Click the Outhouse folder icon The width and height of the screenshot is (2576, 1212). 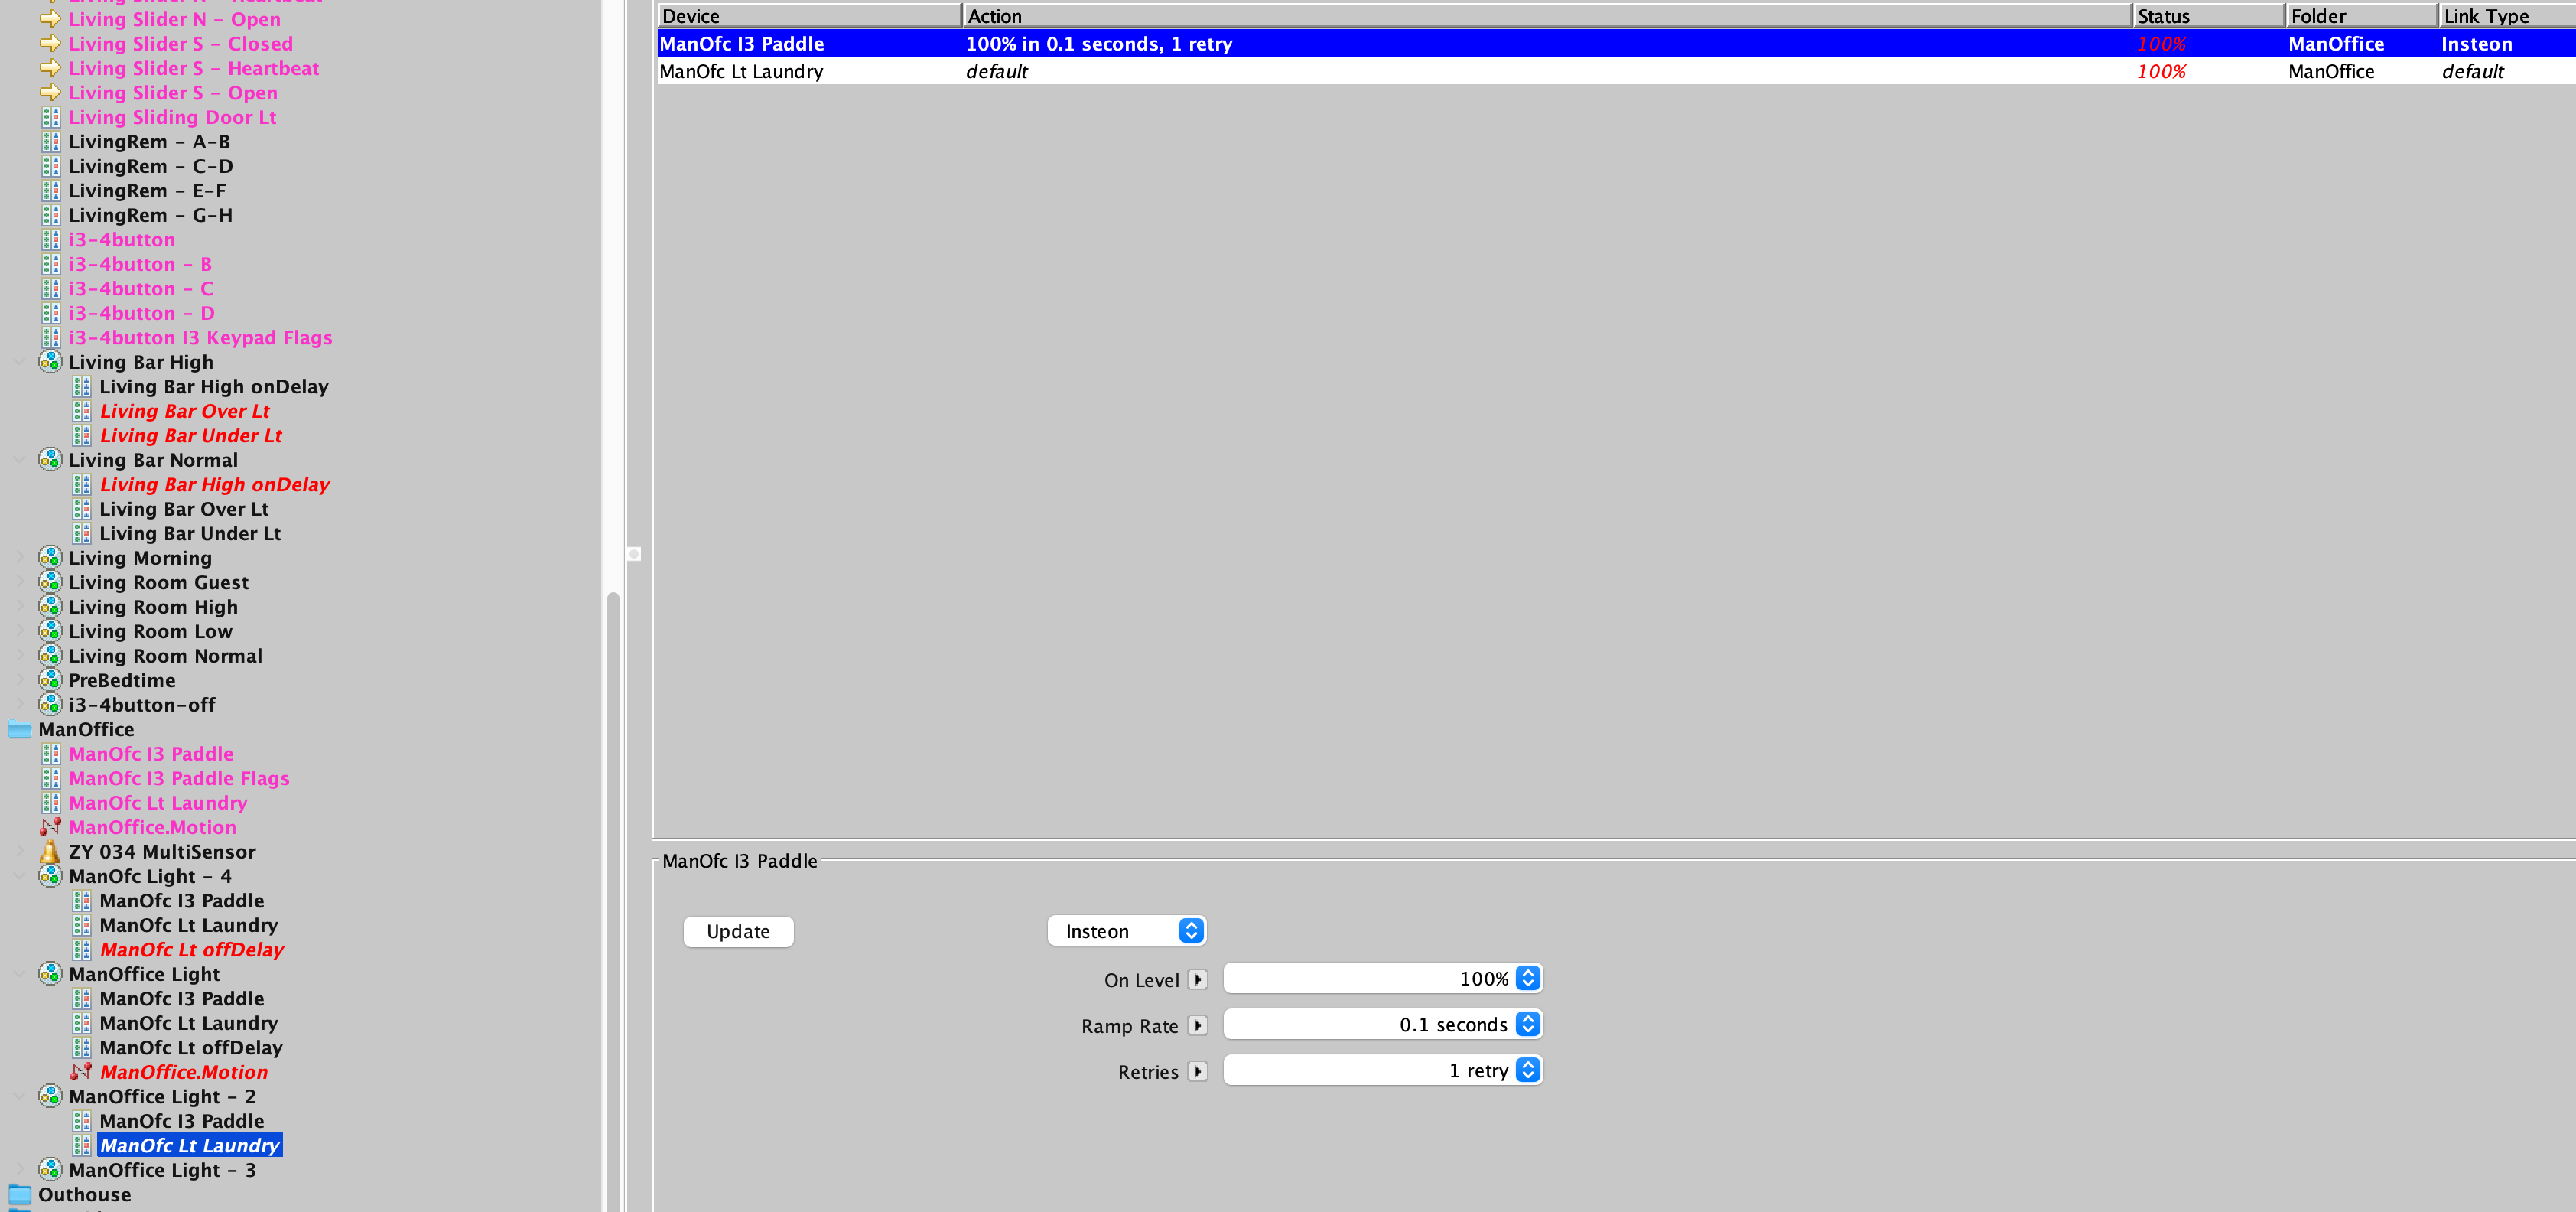click(x=20, y=1194)
